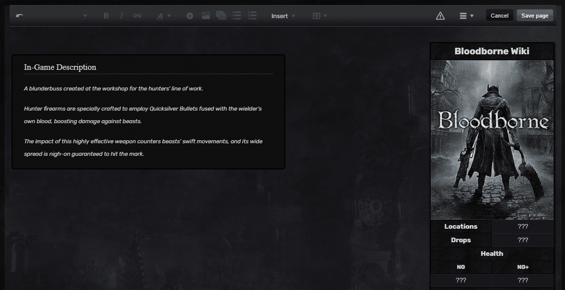Open the table dropdown
The image size is (565, 290).
320,16
